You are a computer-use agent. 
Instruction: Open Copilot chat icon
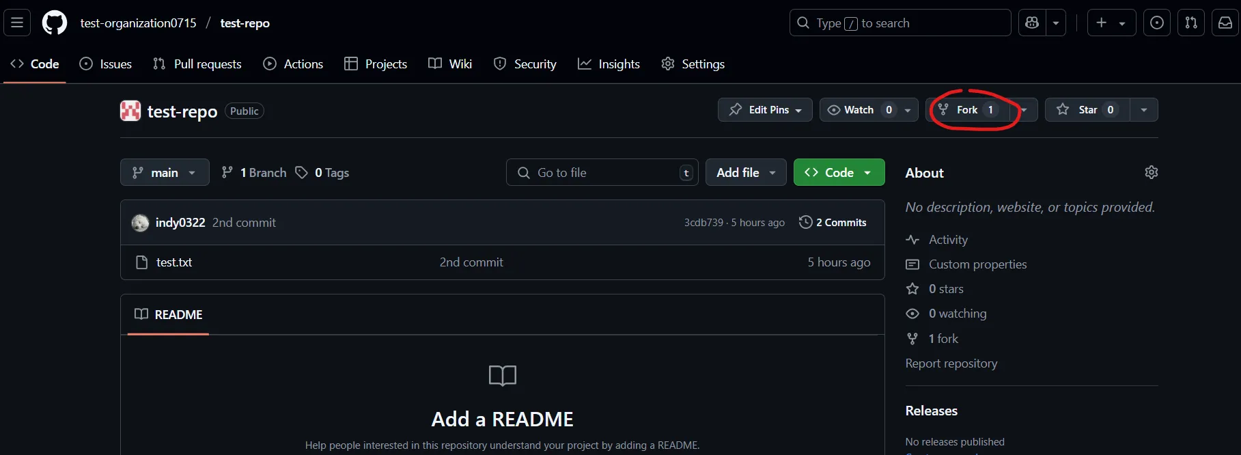(1032, 23)
